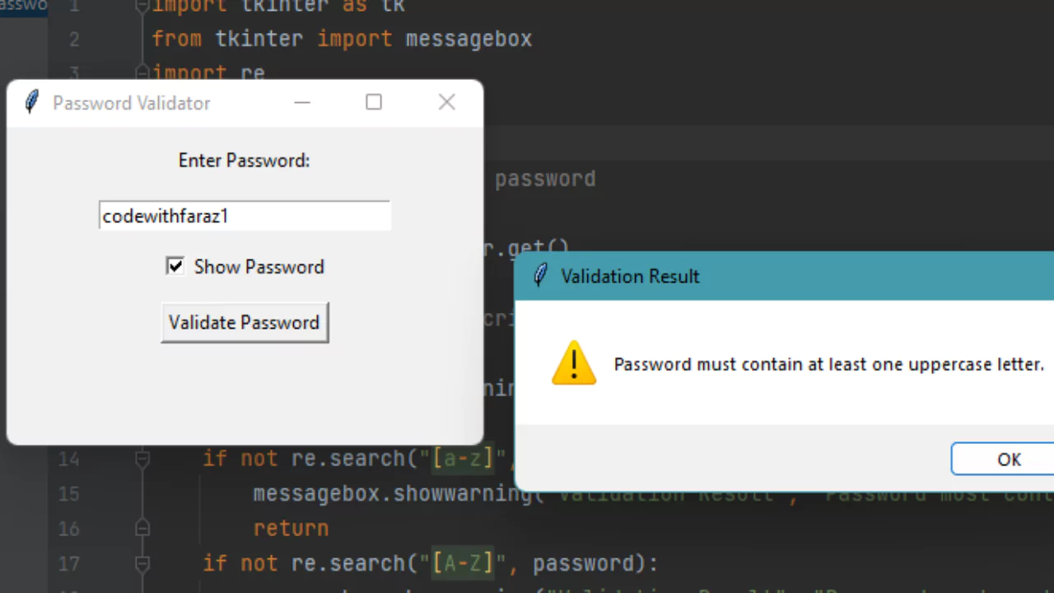Click the maximize icon on Password Validator
The width and height of the screenshot is (1054, 593).
tap(373, 102)
